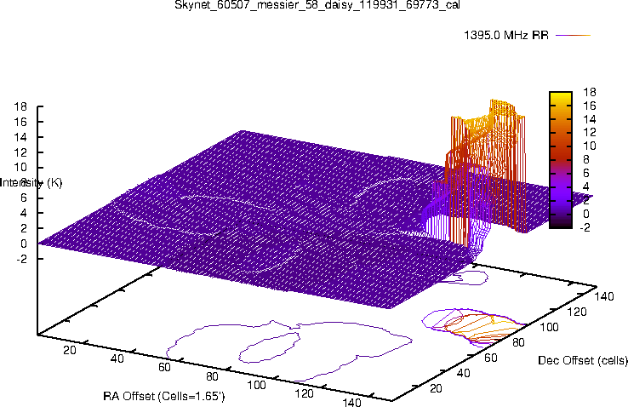The height and width of the screenshot is (407, 628).
Task: Click the 4 tick on the Intensity axis
Action: pyautogui.click(x=24, y=213)
